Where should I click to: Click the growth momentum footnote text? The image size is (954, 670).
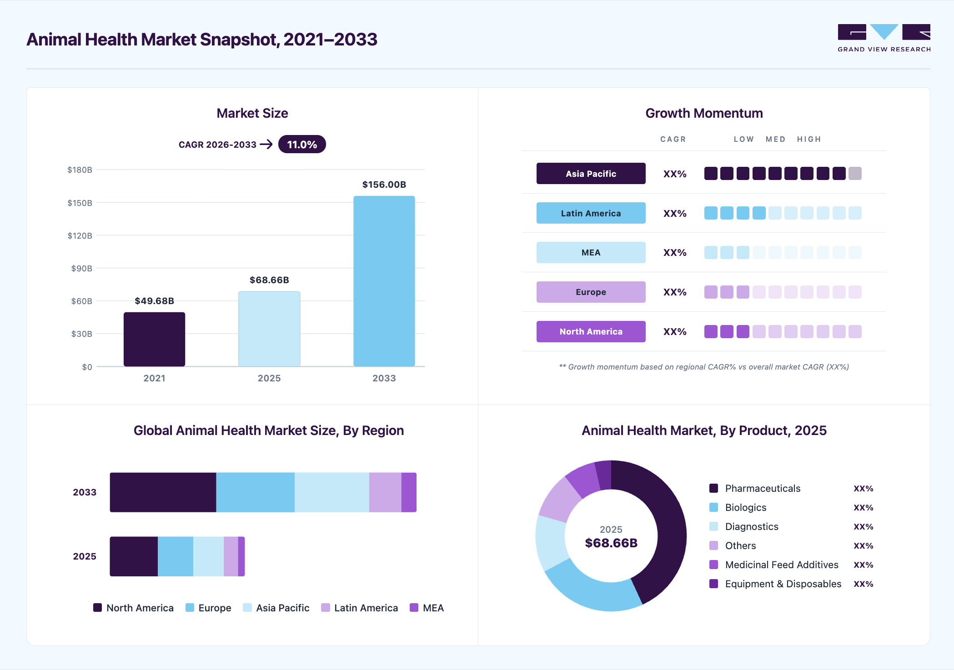coord(704,367)
